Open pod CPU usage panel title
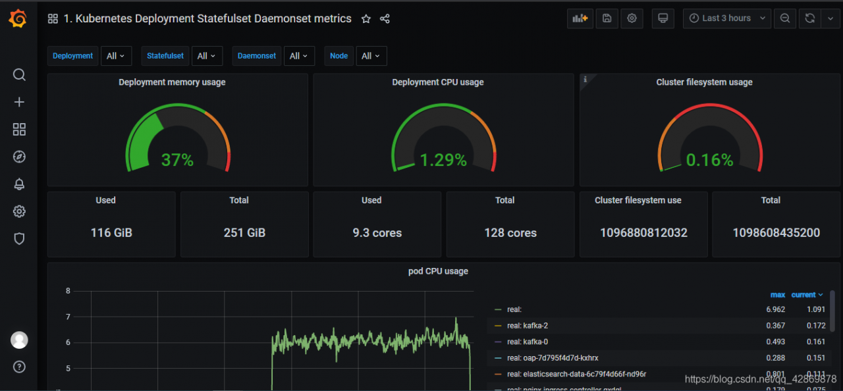This screenshot has width=843, height=391. (x=438, y=271)
